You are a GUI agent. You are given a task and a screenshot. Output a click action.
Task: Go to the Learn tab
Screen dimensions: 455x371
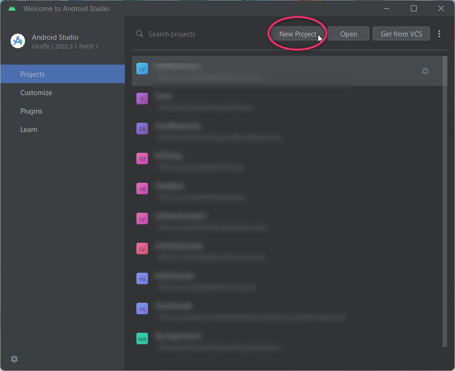coord(63,130)
